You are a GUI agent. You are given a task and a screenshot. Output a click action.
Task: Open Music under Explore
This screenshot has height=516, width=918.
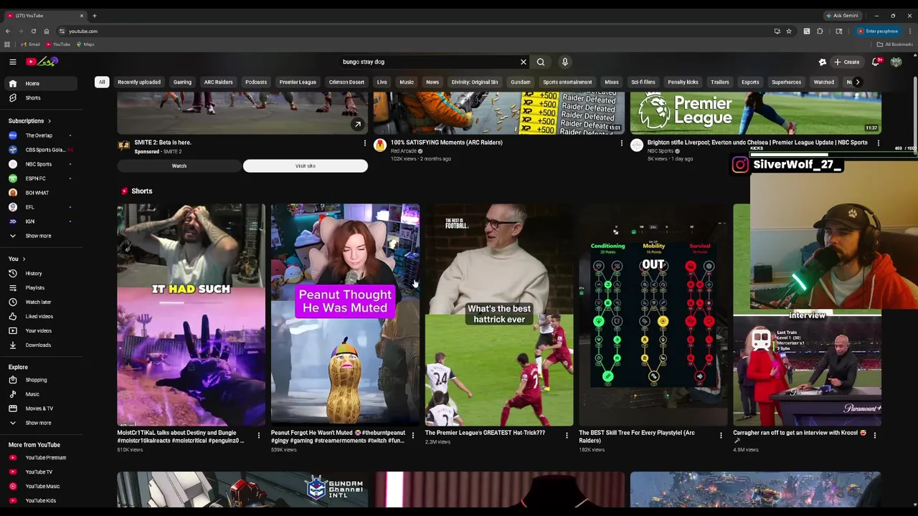[x=32, y=394]
